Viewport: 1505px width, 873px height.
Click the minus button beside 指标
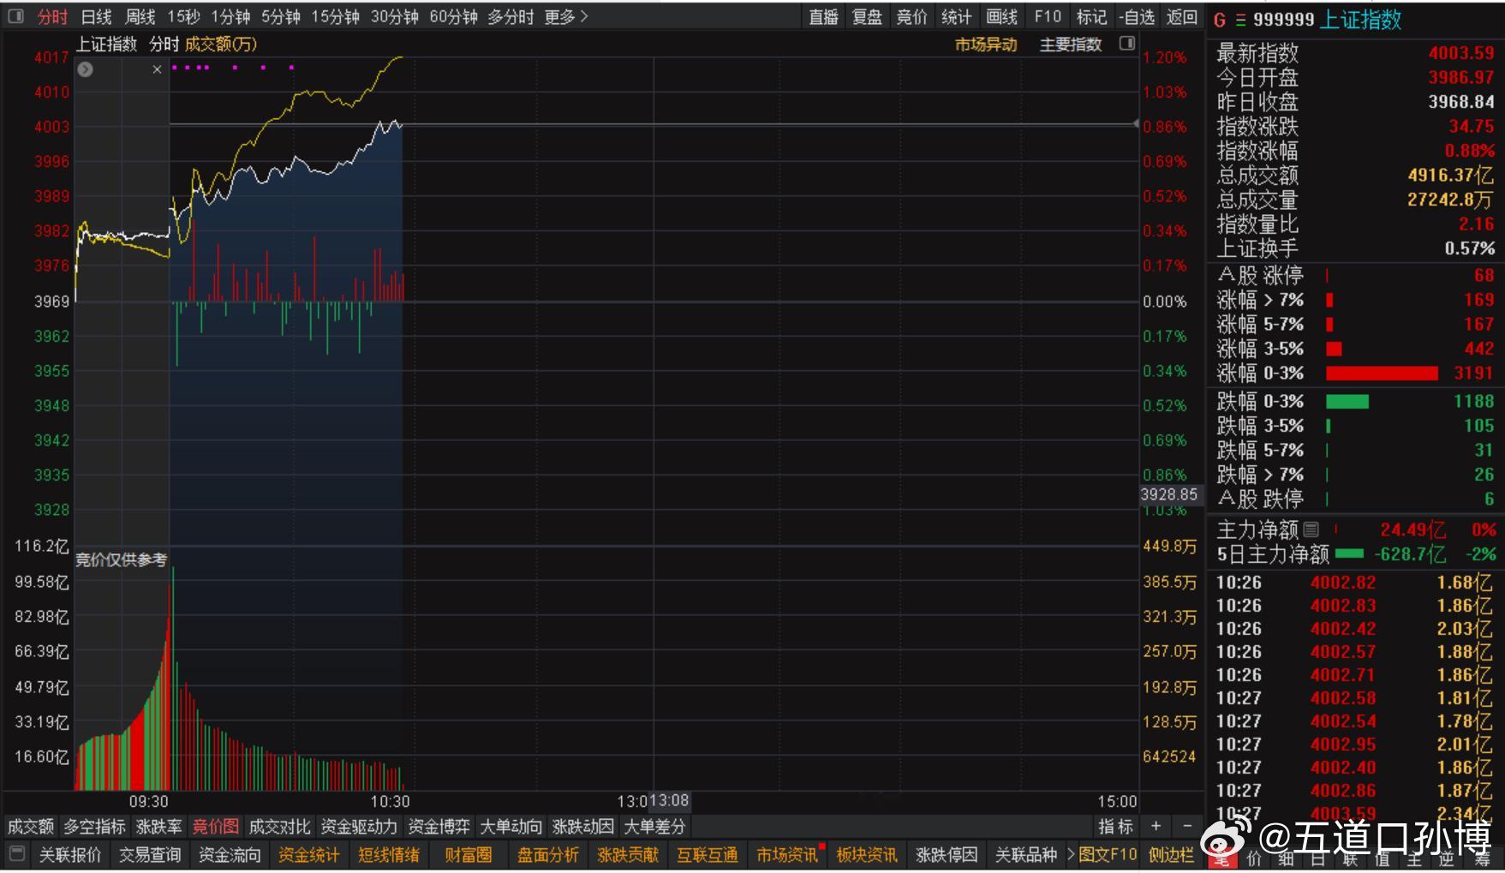(1187, 826)
